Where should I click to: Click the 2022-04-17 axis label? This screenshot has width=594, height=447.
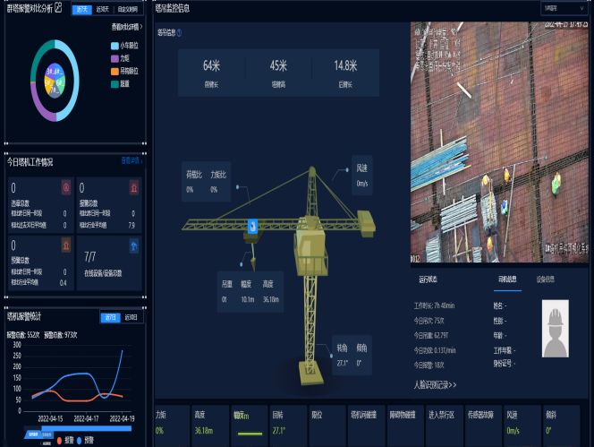[86, 418]
